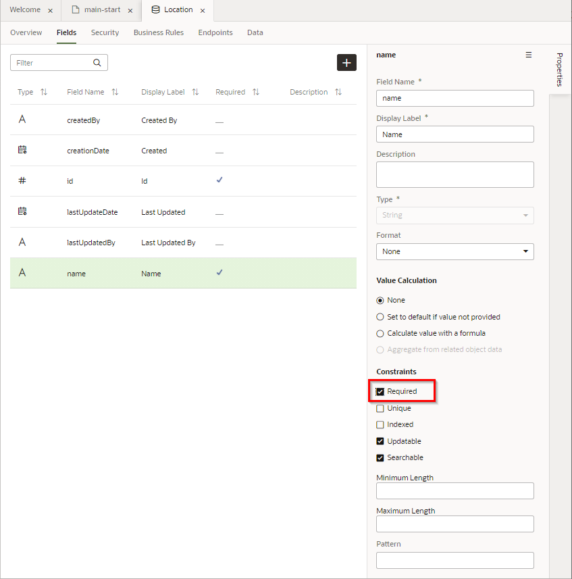Sort the Required column
The height and width of the screenshot is (579, 572).
point(256,92)
